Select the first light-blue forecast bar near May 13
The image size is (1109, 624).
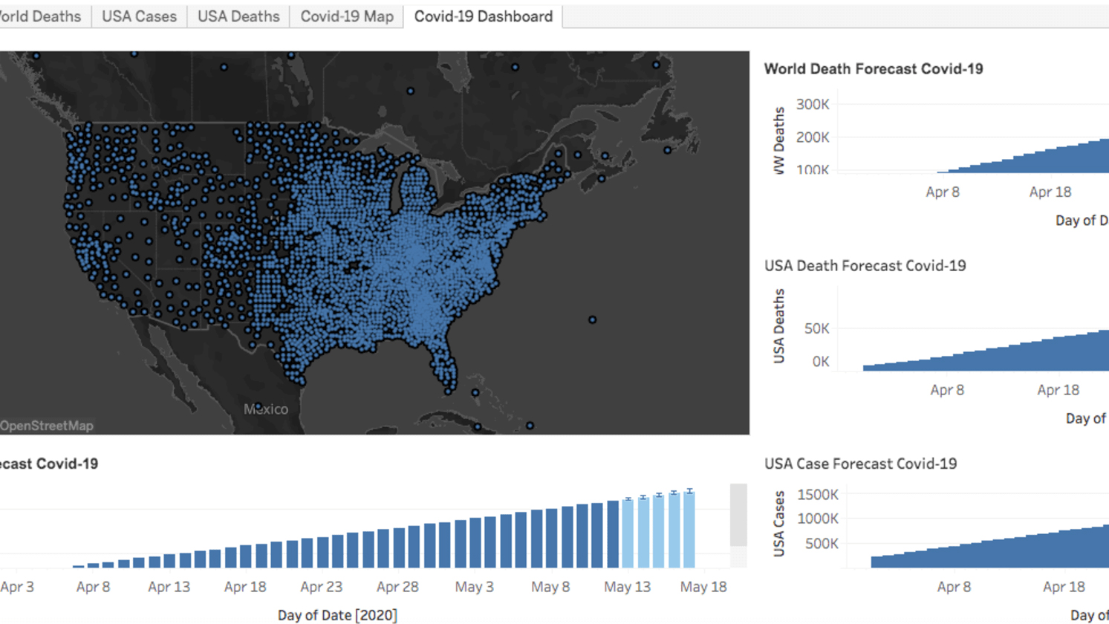coord(628,533)
